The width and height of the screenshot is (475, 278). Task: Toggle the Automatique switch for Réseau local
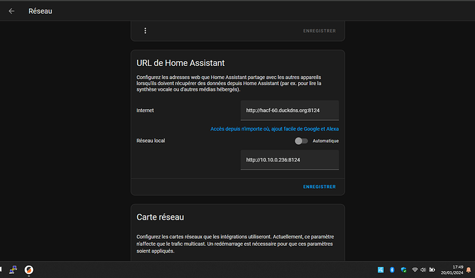(301, 141)
